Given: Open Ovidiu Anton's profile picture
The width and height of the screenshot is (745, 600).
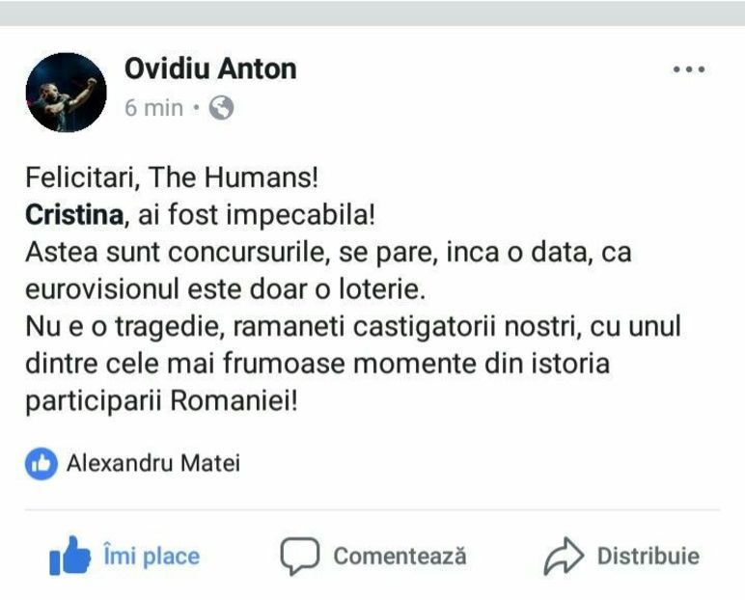Looking at the screenshot, I should 68,92.
